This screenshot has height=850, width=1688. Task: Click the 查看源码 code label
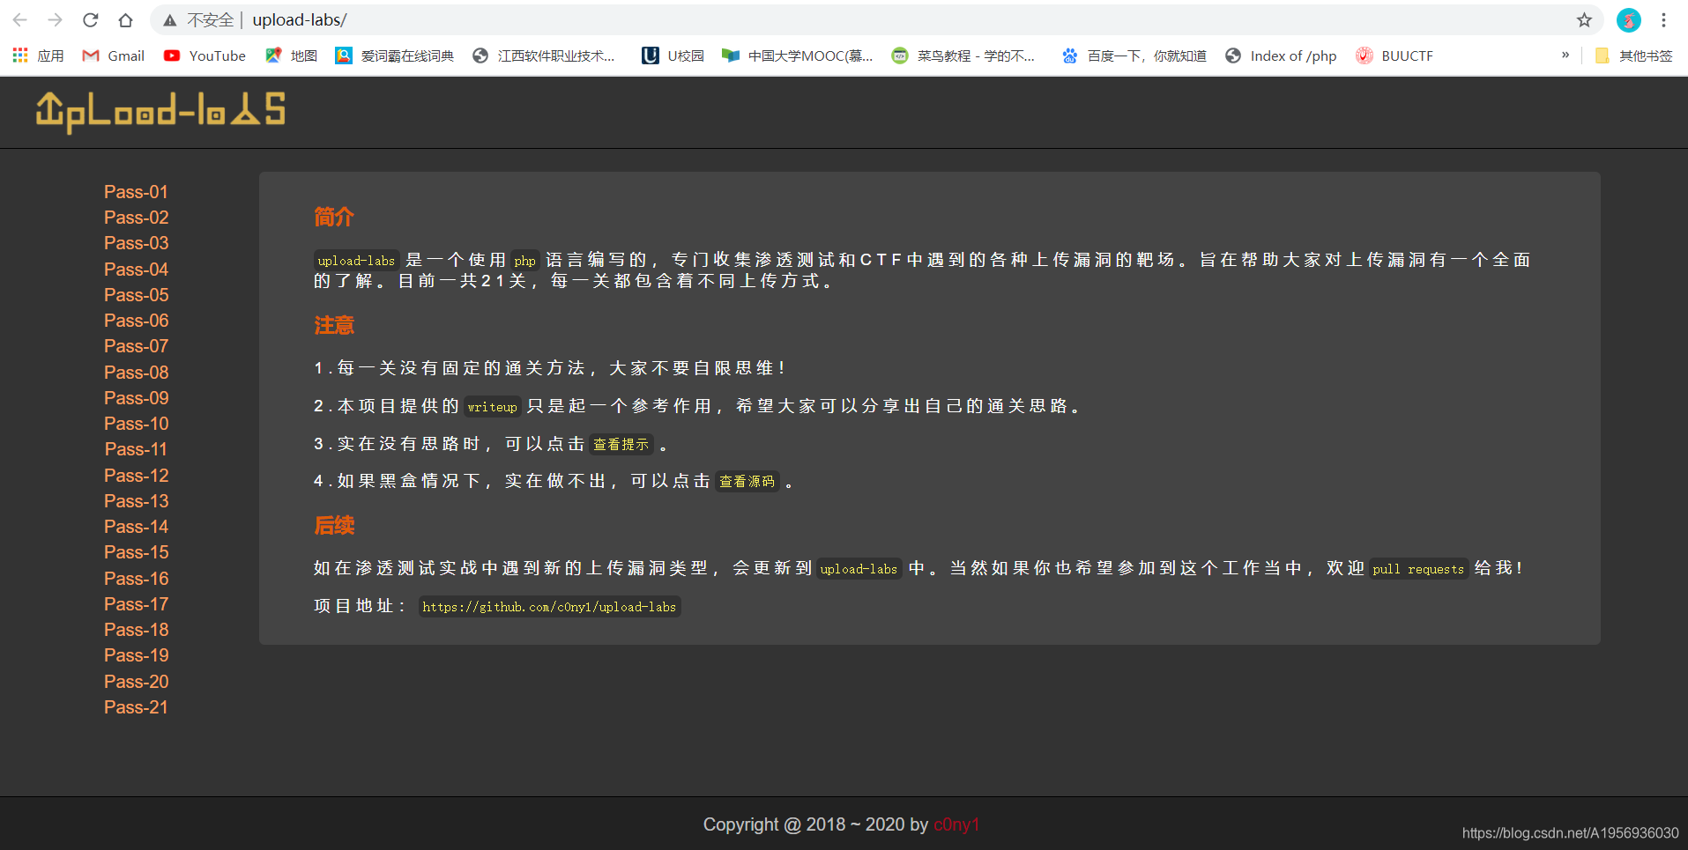click(747, 481)
